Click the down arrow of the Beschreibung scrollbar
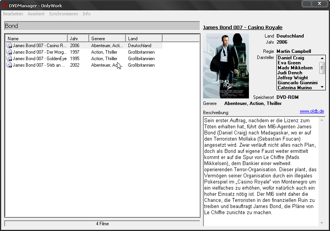Image resolution: width=330 pixels, height=231 pixels. coord(322,223)
